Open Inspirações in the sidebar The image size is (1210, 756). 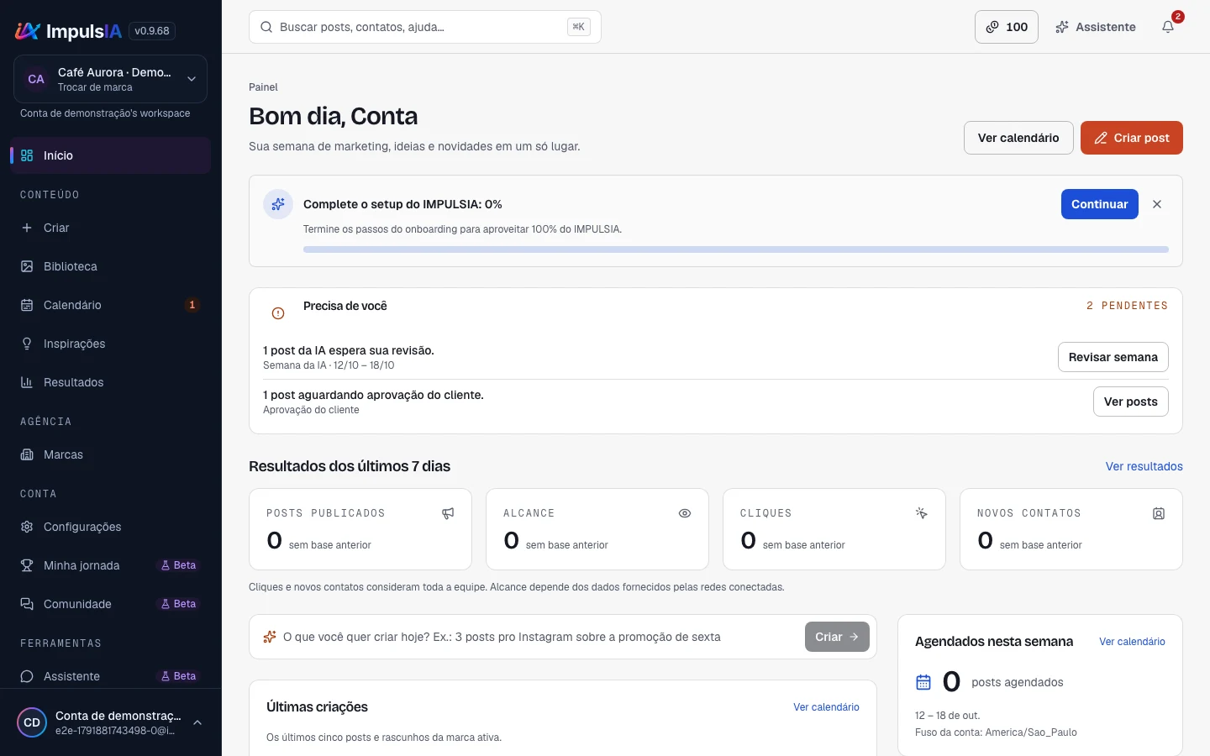110,344
